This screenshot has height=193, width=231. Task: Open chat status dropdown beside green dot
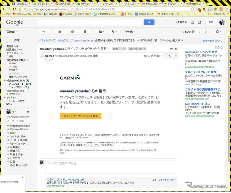[x=15, y=112]
